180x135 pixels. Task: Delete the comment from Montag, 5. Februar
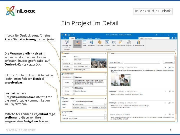(x=173, y=114)
